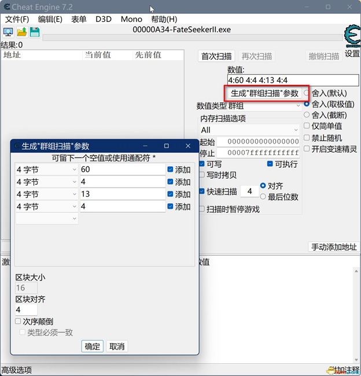The width and height of the screenshot is (361, 376).
Task: Toggle the 禁止随机 checkbox
Action: [307, 138]
